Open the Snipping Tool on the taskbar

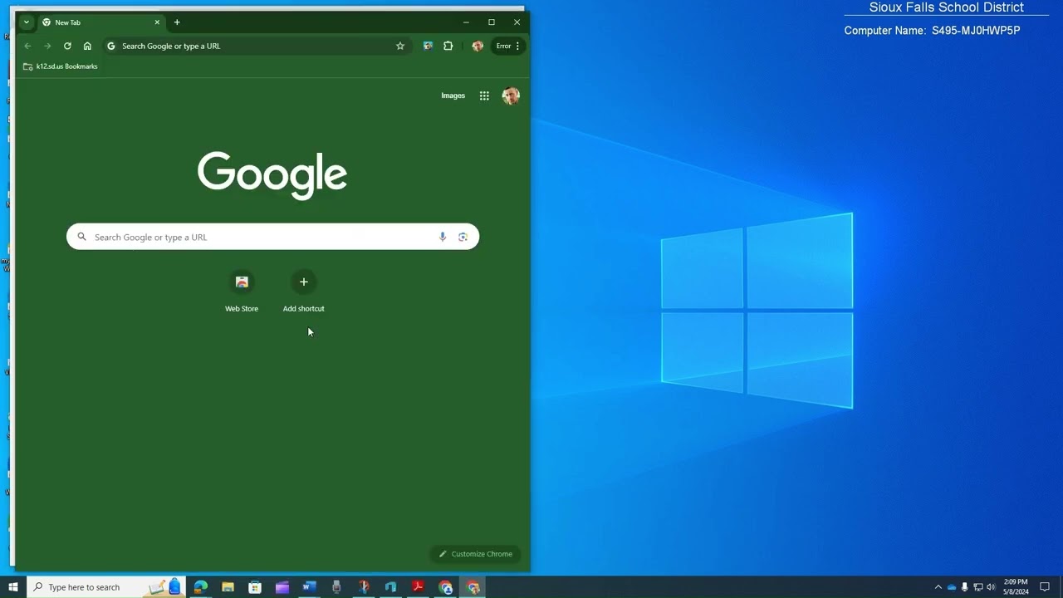(x=364, y=587)
